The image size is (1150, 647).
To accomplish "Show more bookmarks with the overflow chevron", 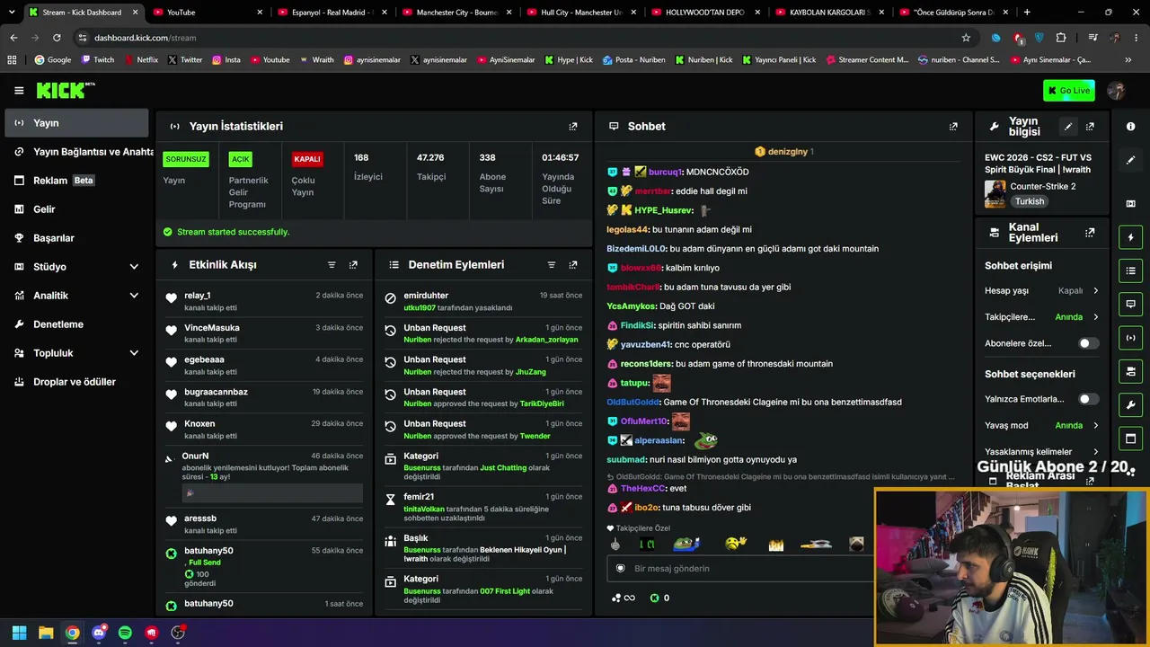I will tap(1128, 60).
